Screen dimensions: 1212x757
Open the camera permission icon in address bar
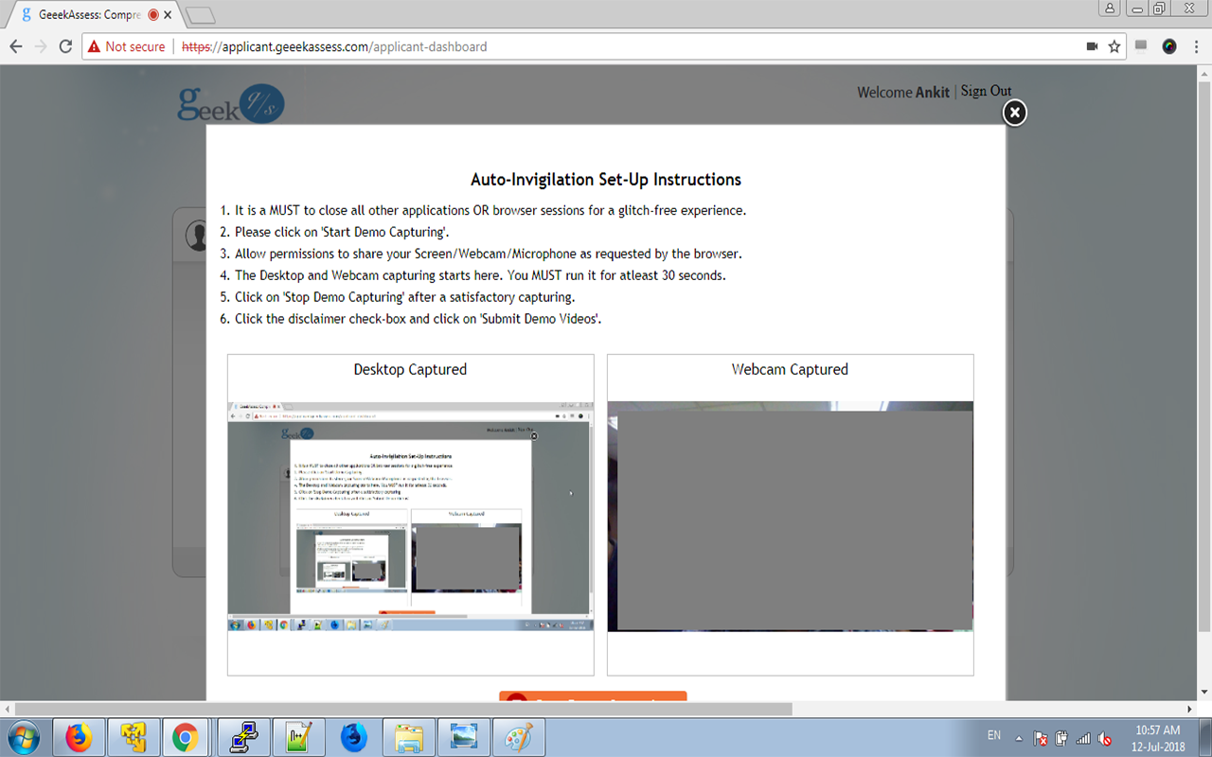click(1092, 46)
